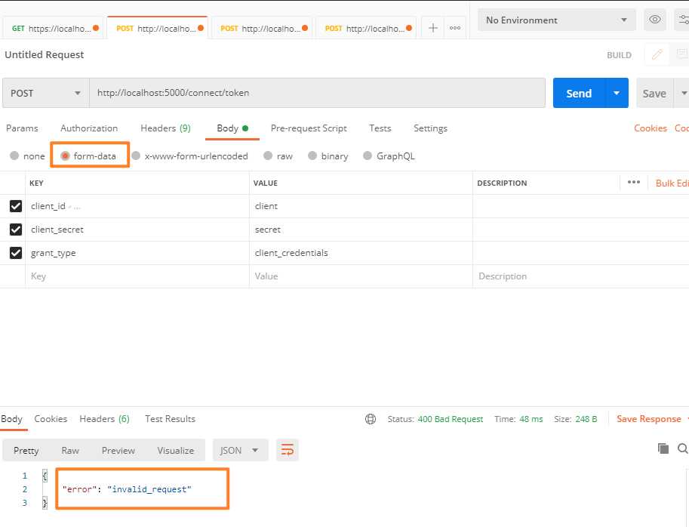Click the pencil edit icon beside BUILD
Viewport: 689px width, 527px height.
tap(657, 54)
